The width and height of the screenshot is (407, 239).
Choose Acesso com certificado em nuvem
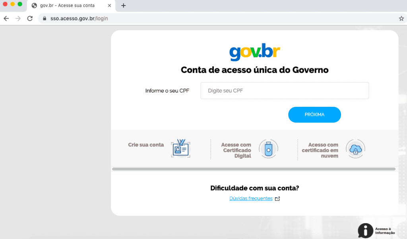(320, 150)
